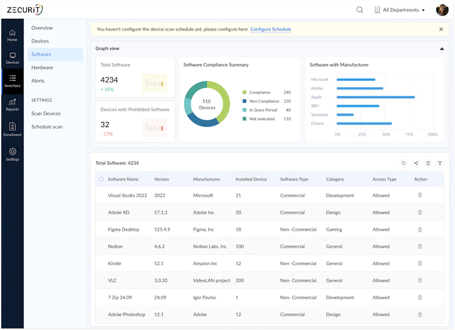Click the VideoLAN project manufacturer cell
The image size is (455, 330).
click(x=212, y=280)
